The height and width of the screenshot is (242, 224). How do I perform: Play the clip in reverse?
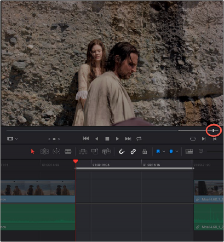click(96, 139)
